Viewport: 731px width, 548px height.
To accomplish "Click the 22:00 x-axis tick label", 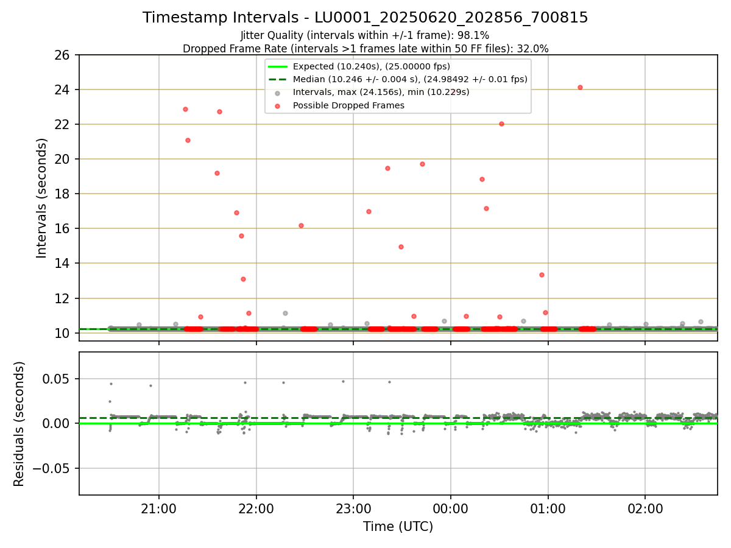I will (x=256, y=509).
